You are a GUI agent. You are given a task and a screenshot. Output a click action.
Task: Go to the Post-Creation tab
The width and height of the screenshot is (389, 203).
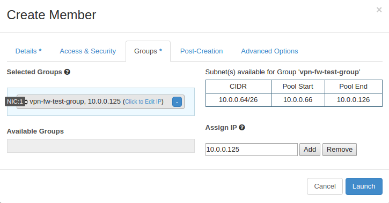pyautogui.click(x=201, y=51)
